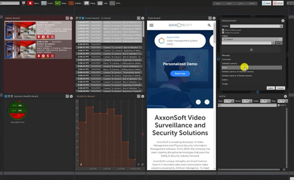Click escalate chevrons on first alarm card

click(52, 37)
